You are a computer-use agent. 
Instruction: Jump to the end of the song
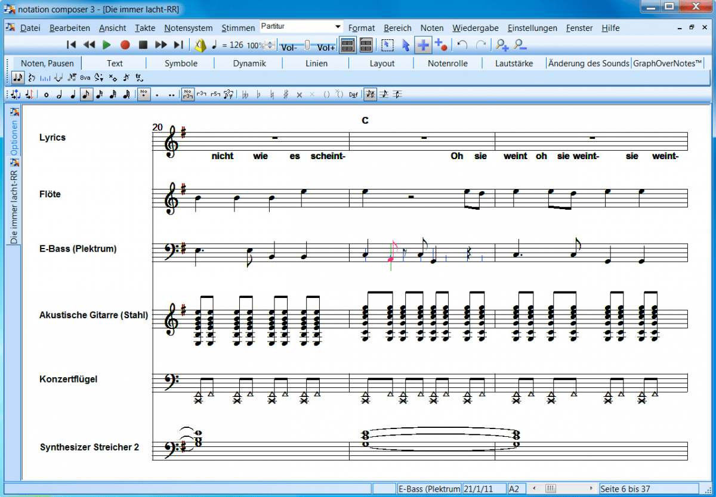coord(178,45)
